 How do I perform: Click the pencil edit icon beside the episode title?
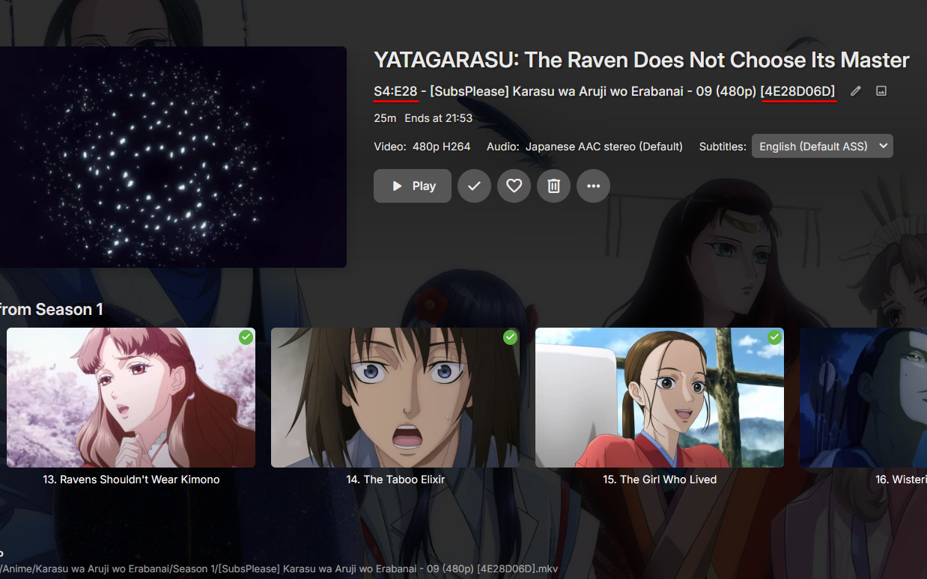point(856,91)
